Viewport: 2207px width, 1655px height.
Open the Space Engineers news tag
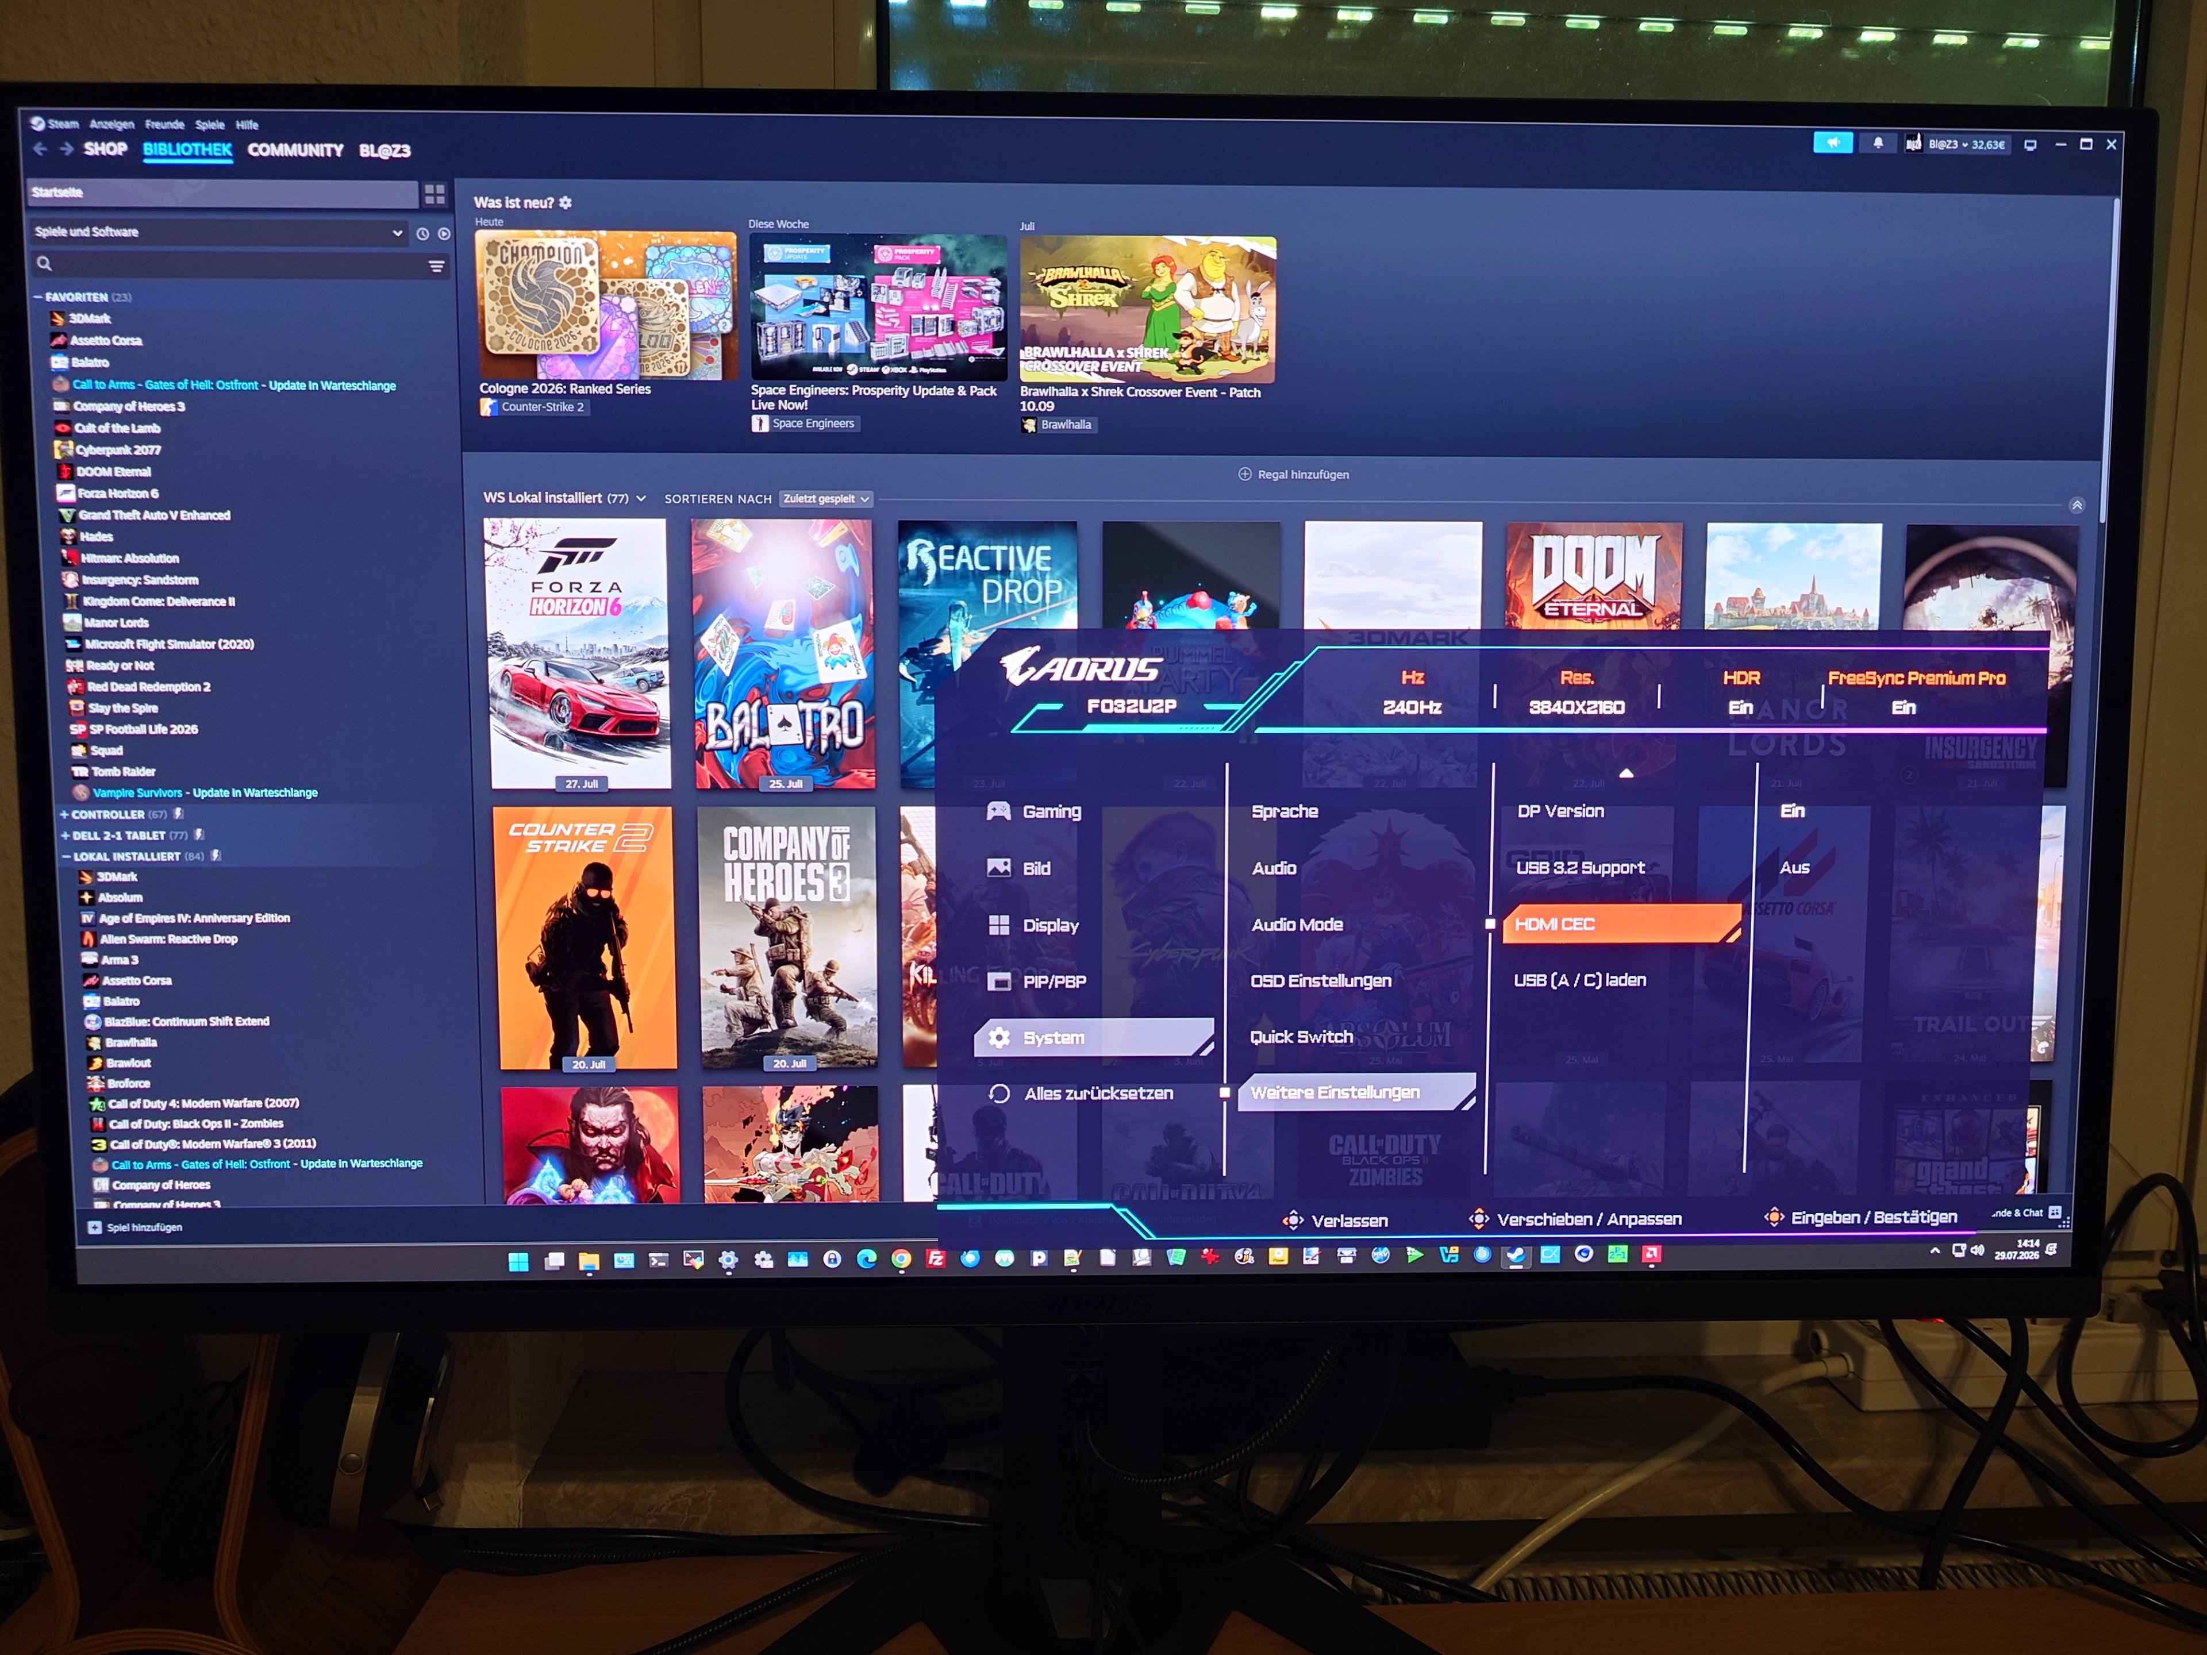pos(804,423)
